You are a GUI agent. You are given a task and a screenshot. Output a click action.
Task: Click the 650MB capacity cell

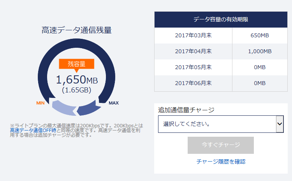tap(260, 35)
